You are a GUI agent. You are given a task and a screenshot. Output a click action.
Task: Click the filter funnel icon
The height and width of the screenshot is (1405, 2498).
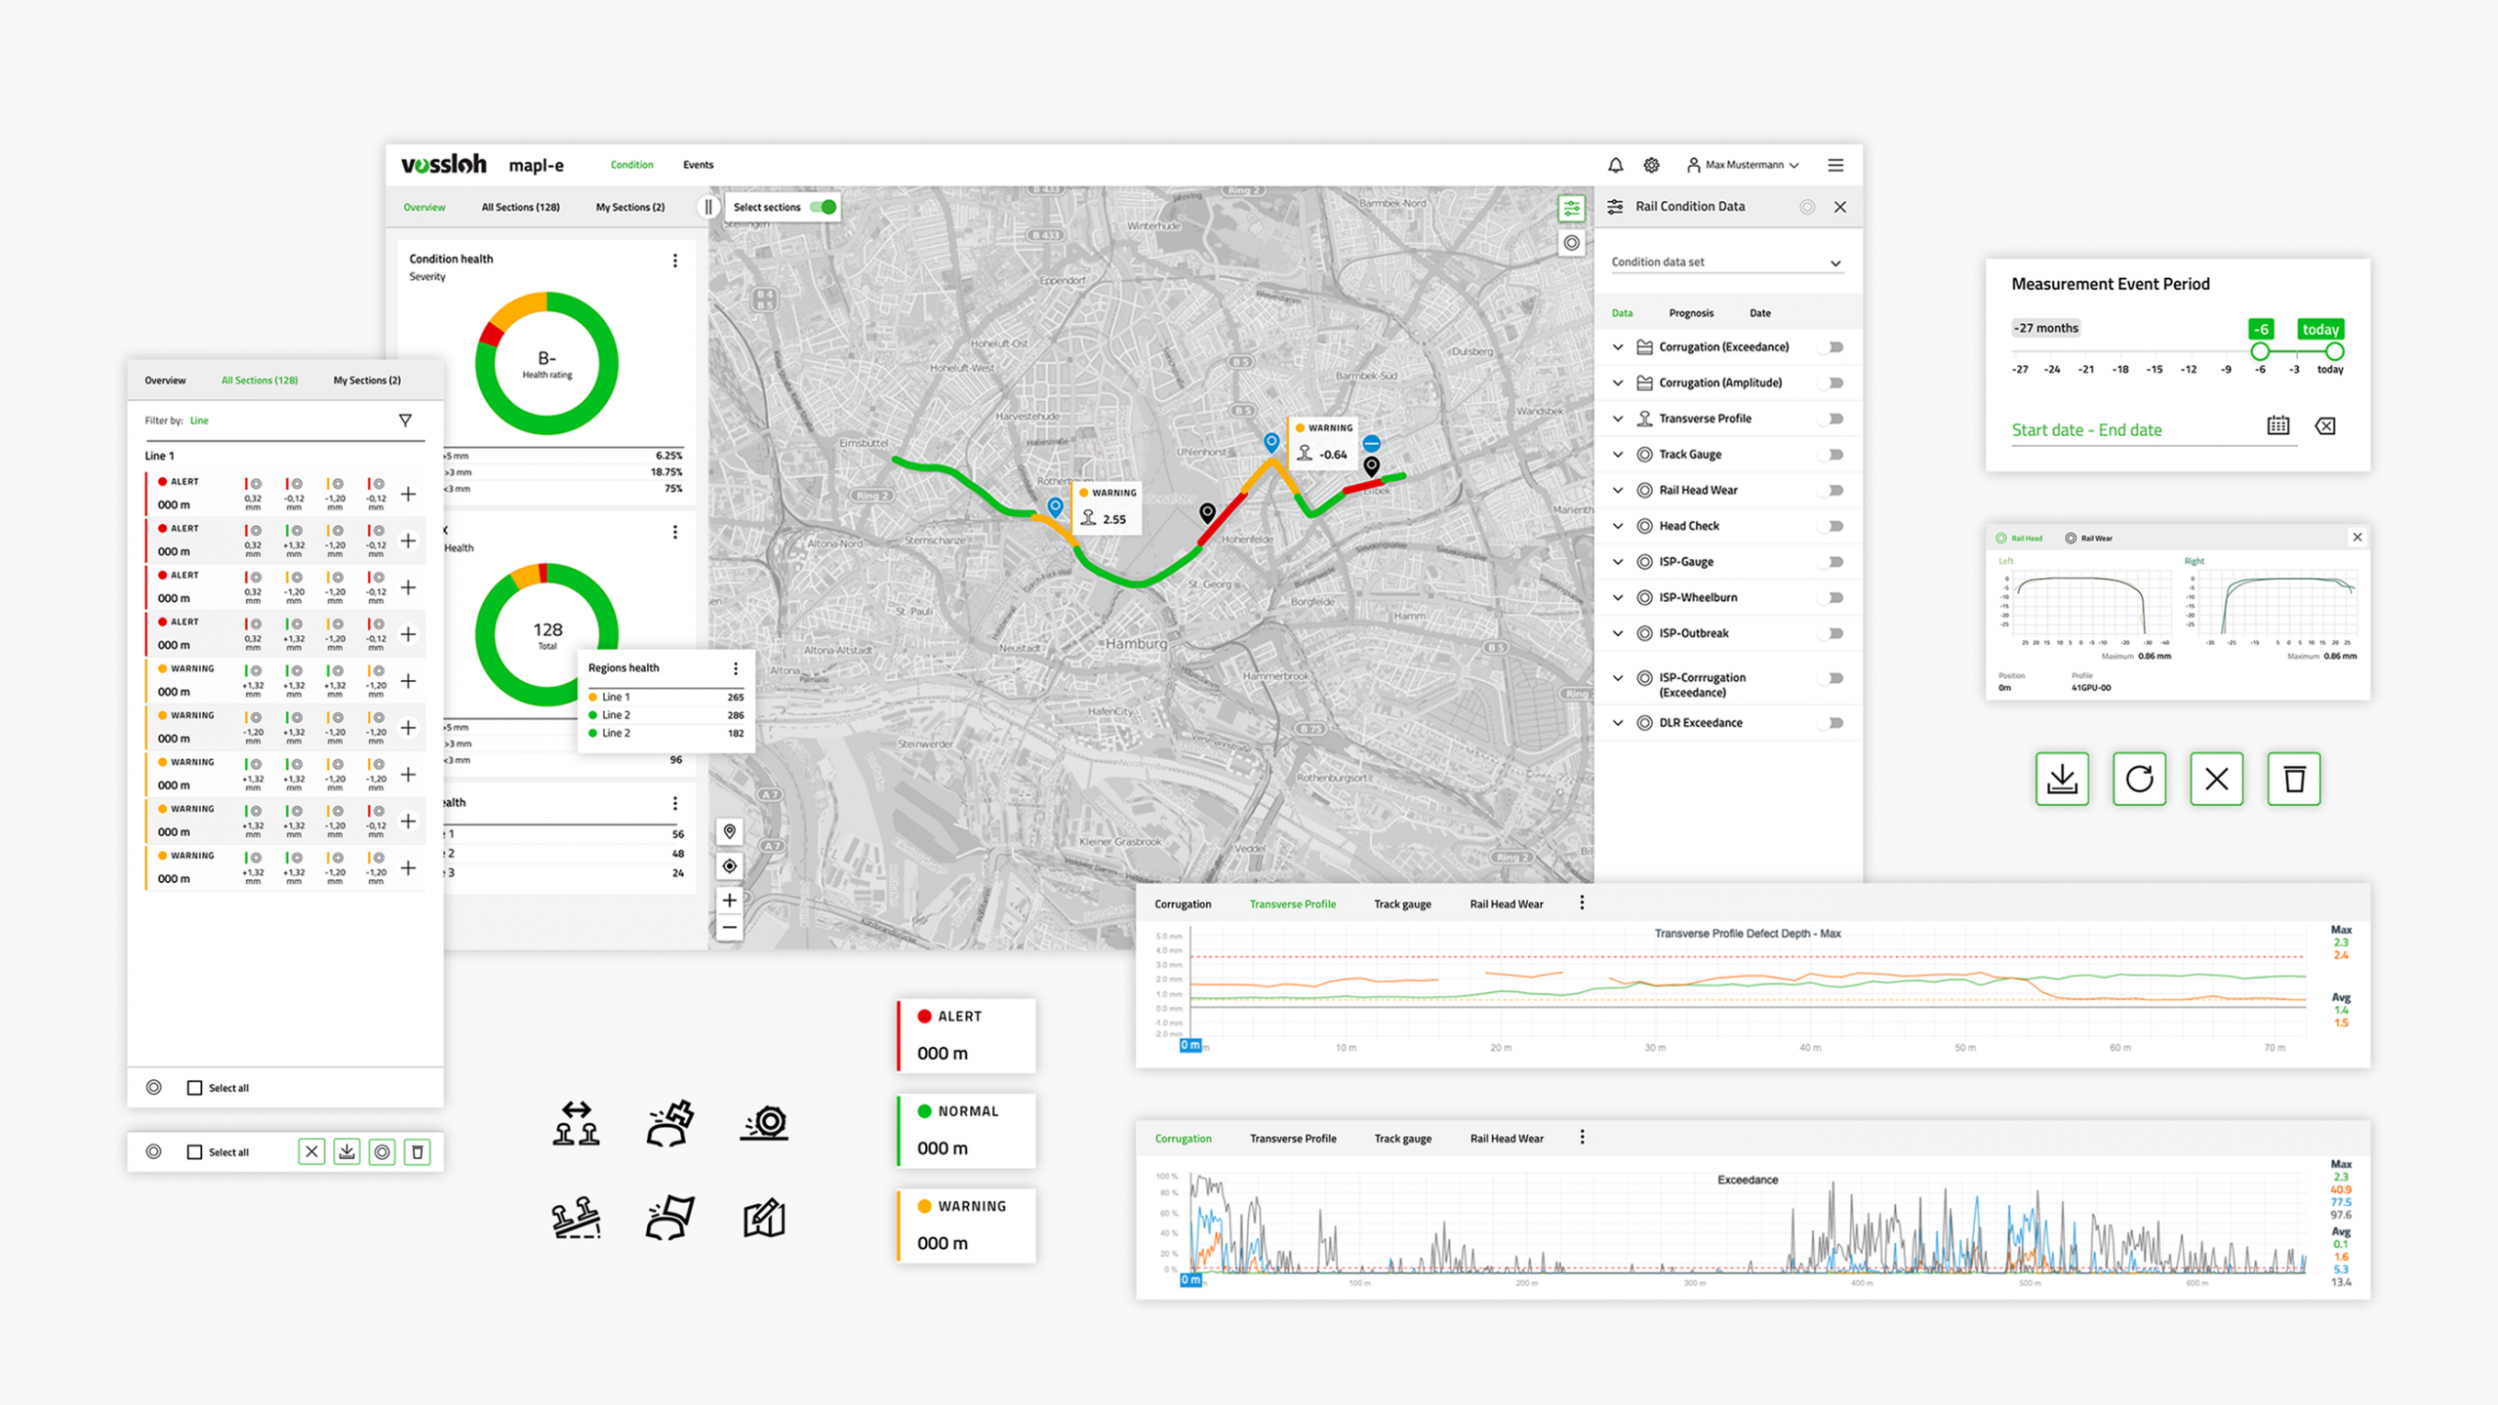tap(405, 421)
